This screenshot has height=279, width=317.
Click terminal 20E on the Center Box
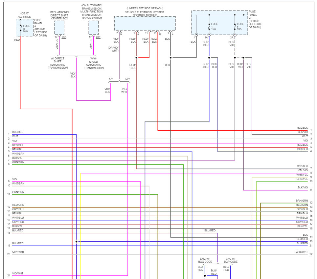65,37
